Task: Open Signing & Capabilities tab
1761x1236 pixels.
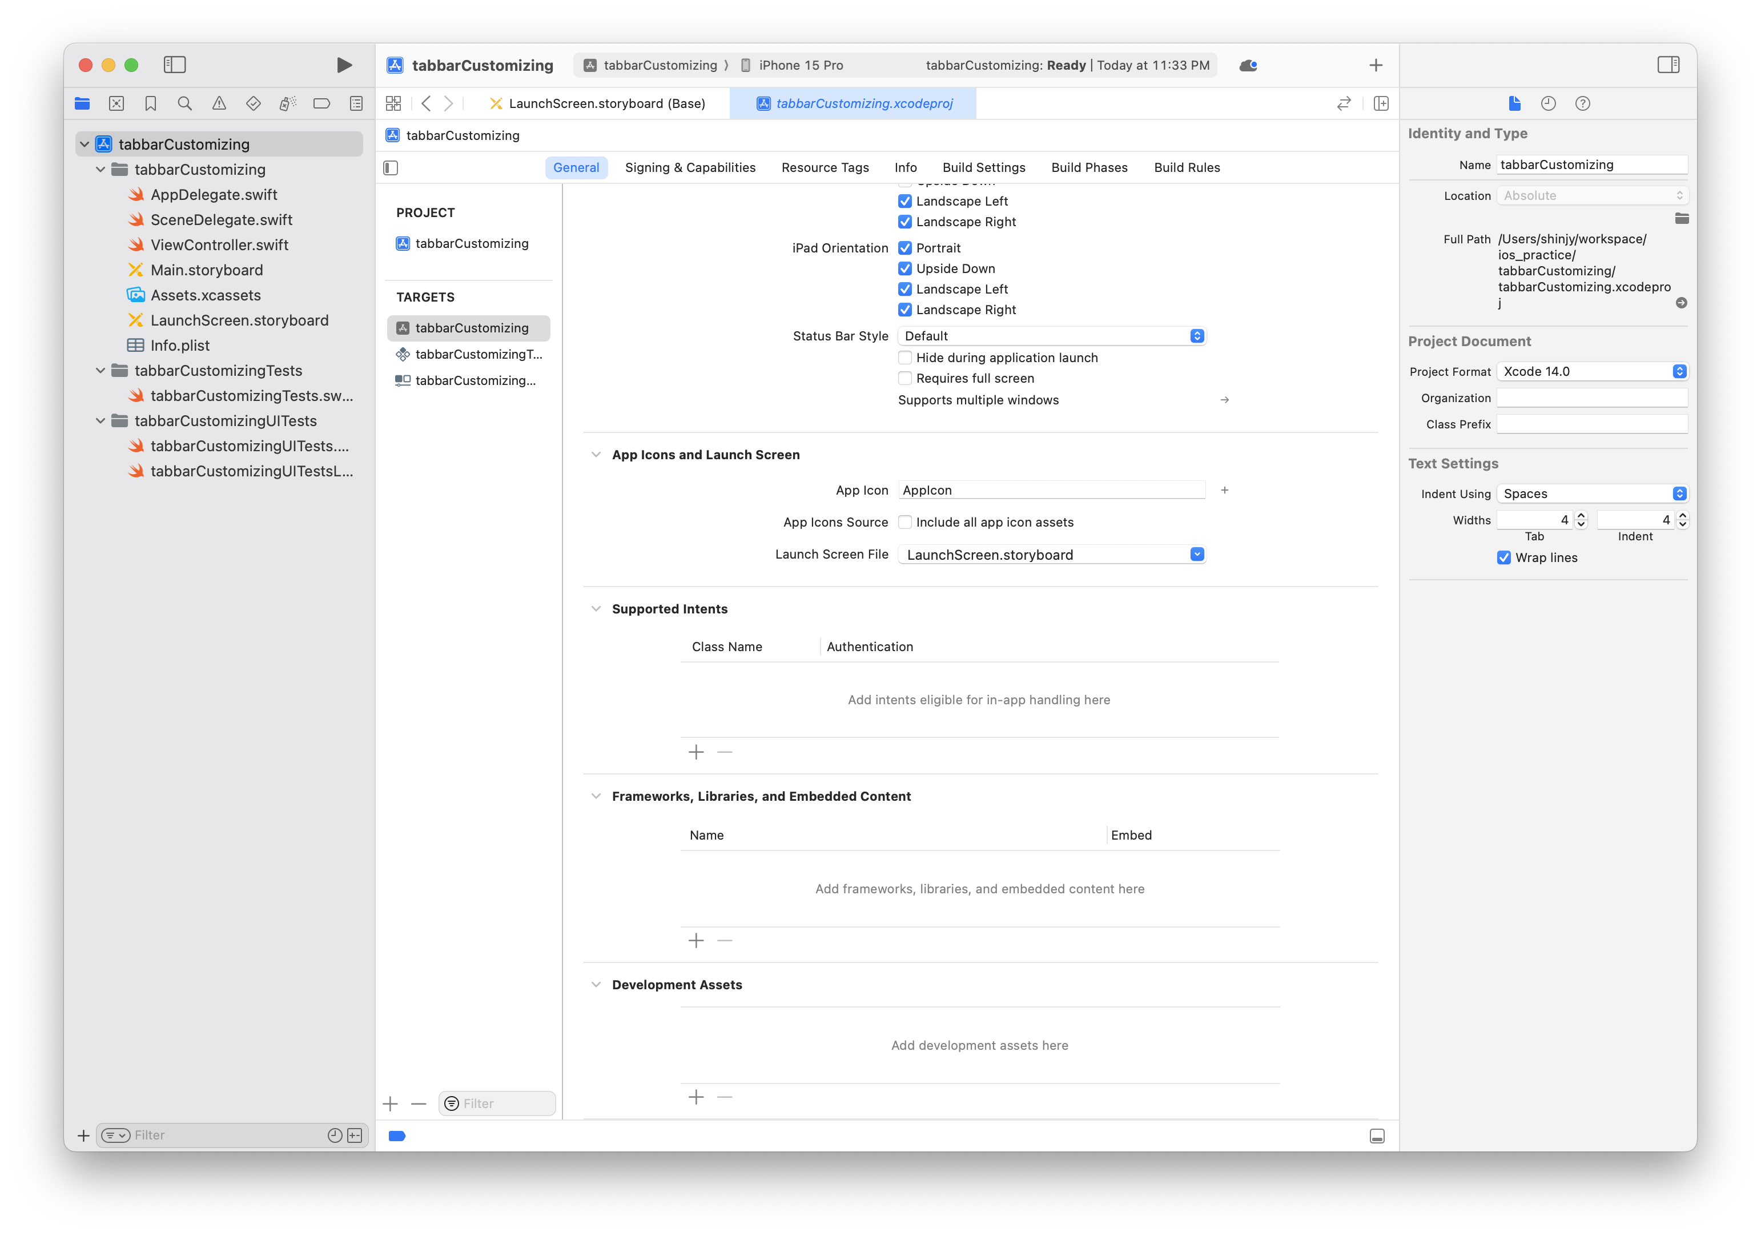Action: tap(690, 167)
